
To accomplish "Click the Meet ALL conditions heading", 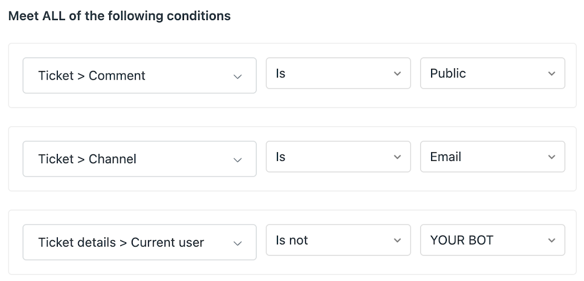I will click(x=120, y=16).
